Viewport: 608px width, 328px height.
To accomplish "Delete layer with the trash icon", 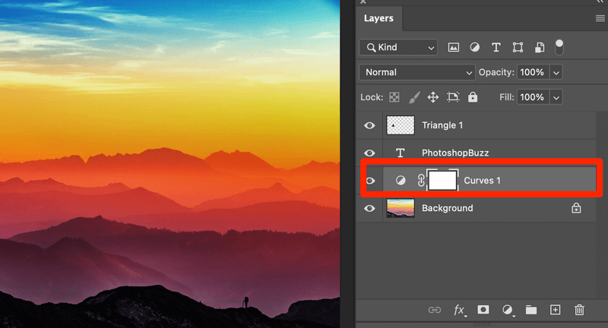I will point(580,310).
